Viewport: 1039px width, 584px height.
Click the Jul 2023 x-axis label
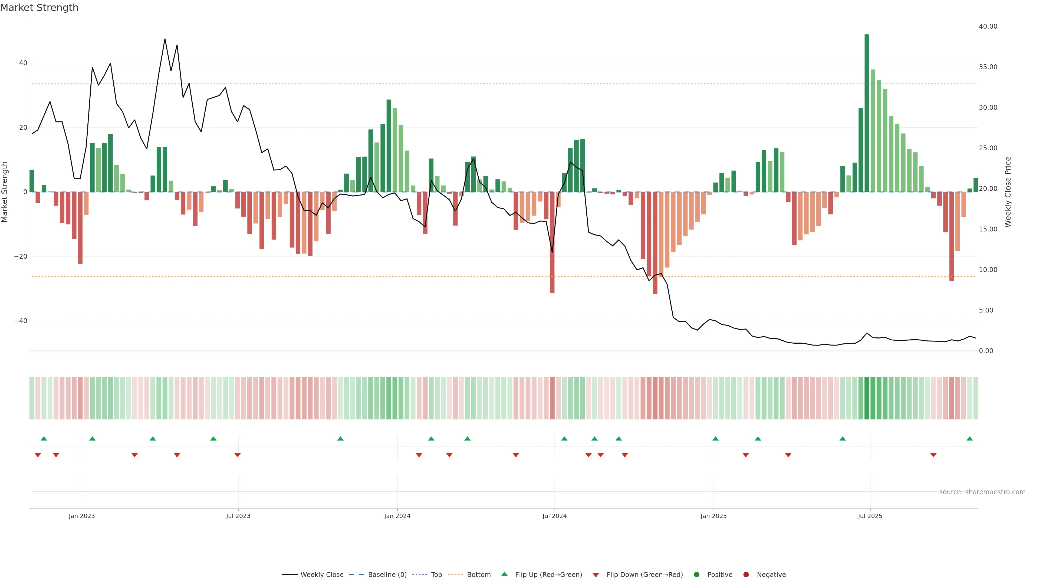tap(238, 516)
